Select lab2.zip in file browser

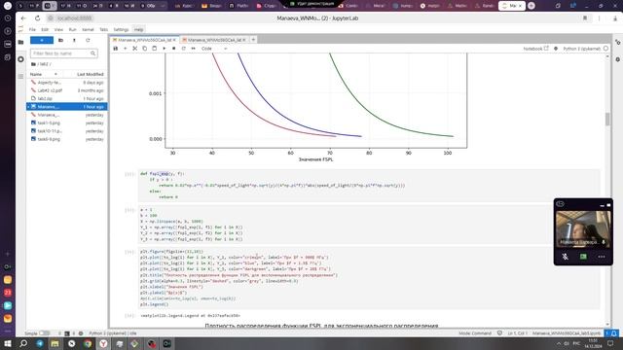[67, 98]
